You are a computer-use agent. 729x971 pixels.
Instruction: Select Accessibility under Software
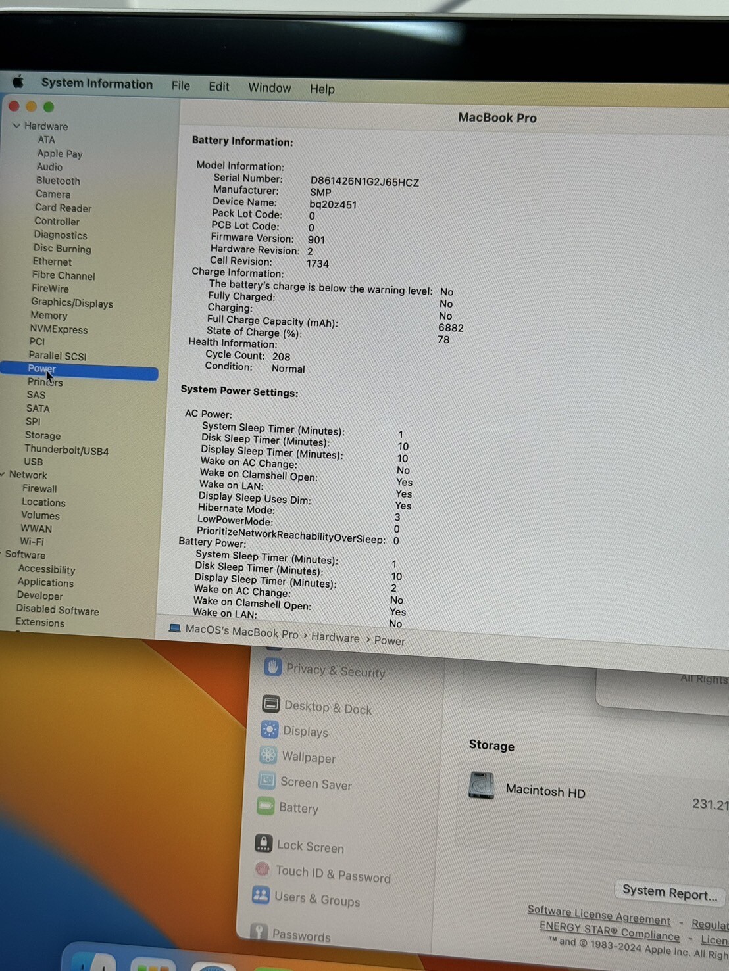tap(47, 569)
